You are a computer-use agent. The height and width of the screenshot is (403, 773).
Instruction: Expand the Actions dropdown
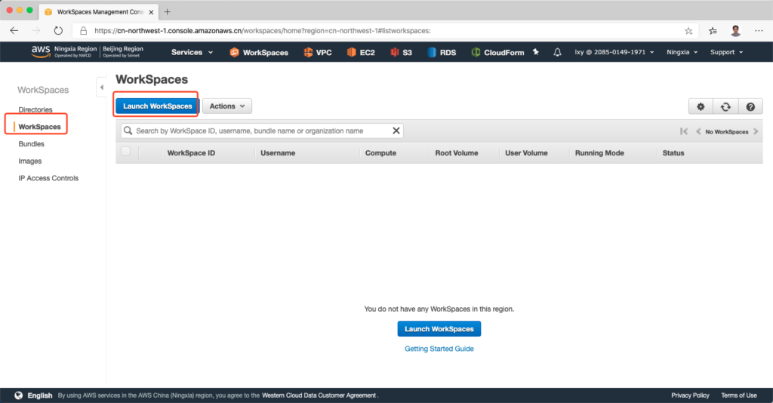[226, 106]
